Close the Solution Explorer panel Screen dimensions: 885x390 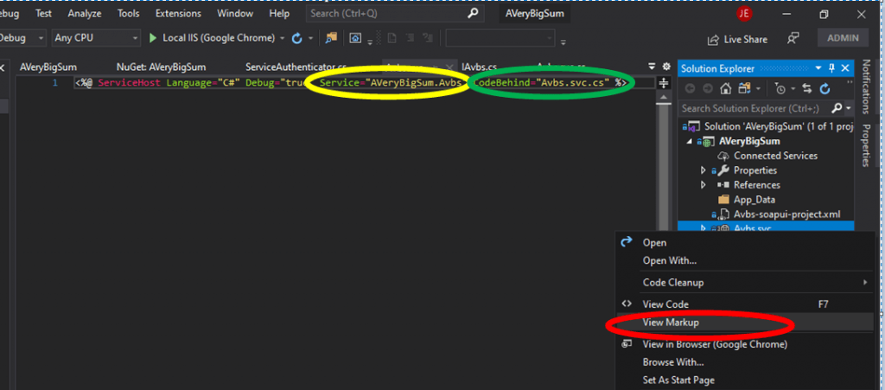845,68
